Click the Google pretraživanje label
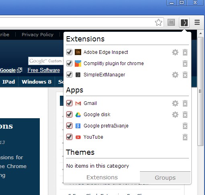Image resolution: width=205 pixels, height=195 pixels. tap(106, 126)
